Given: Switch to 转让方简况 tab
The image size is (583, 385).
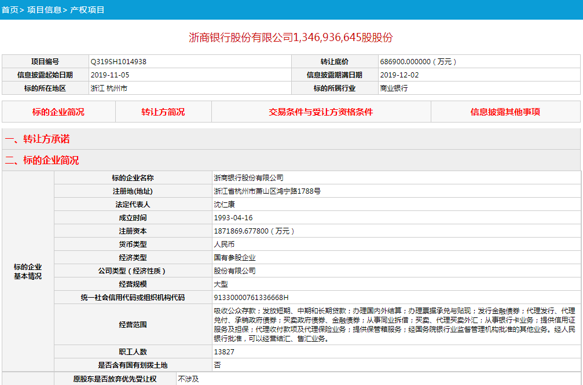Looking at the screenshot, I should point(163,112).
